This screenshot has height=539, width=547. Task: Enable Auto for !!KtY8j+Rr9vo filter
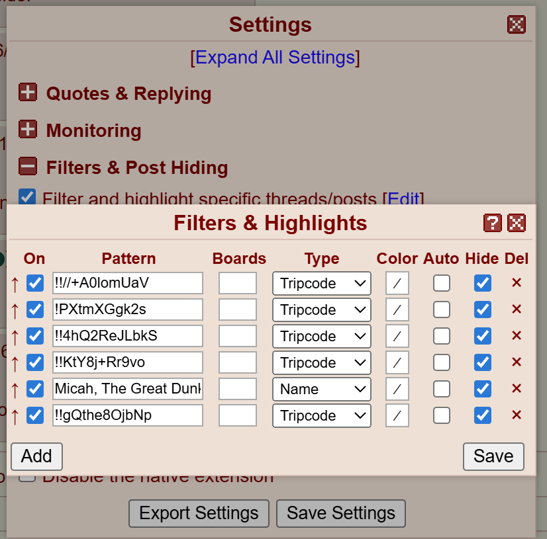point(442,362)
